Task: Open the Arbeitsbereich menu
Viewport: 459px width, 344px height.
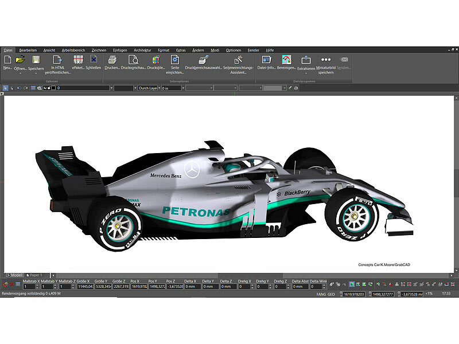Action: [73, 50]
